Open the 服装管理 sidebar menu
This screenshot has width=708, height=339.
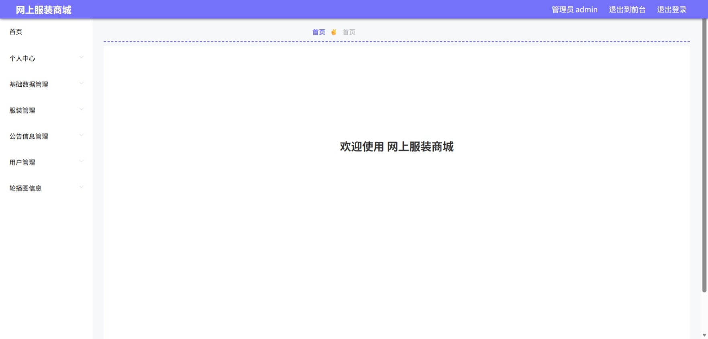[x=46, y=110]
